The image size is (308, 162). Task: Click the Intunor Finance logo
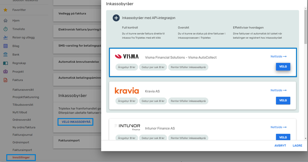pyautogui.click(x=127, y=127)
